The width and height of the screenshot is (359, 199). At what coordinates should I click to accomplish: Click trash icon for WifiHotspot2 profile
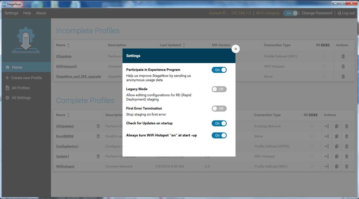[x=343, y=66]
